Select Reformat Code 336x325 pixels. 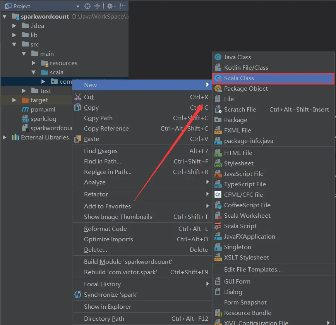point(142,229)
